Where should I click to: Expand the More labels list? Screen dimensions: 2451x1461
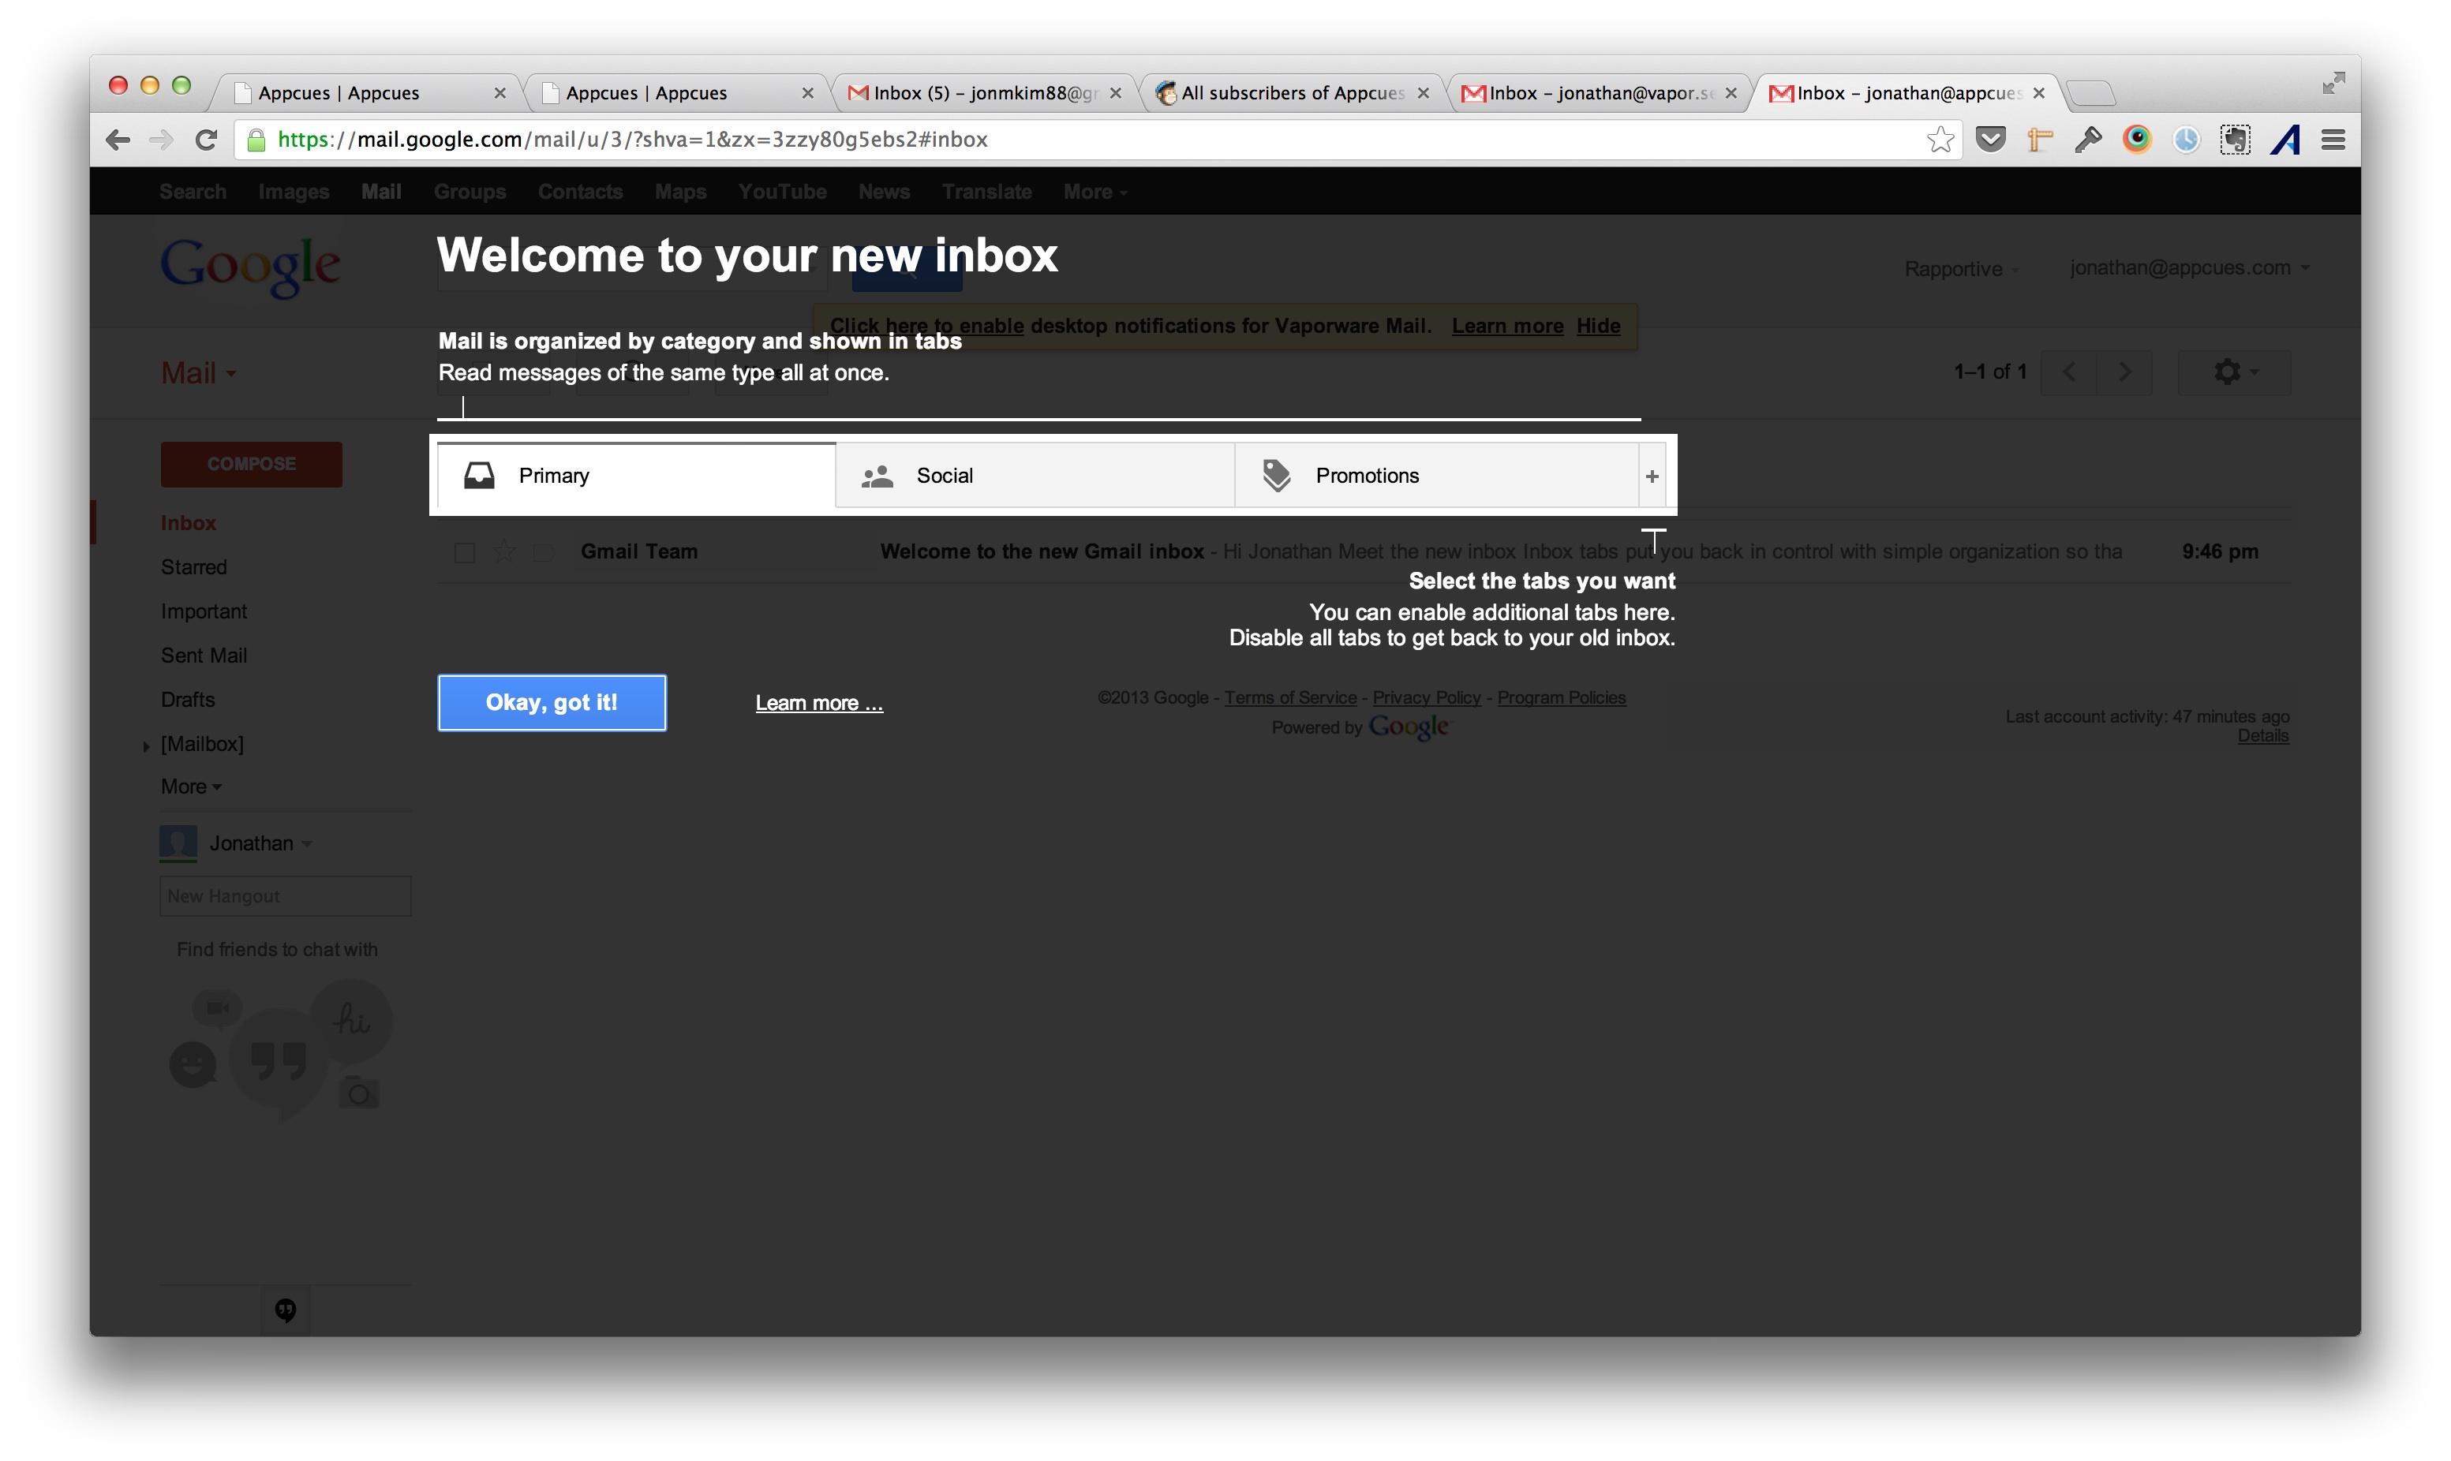tap(191, 787)
